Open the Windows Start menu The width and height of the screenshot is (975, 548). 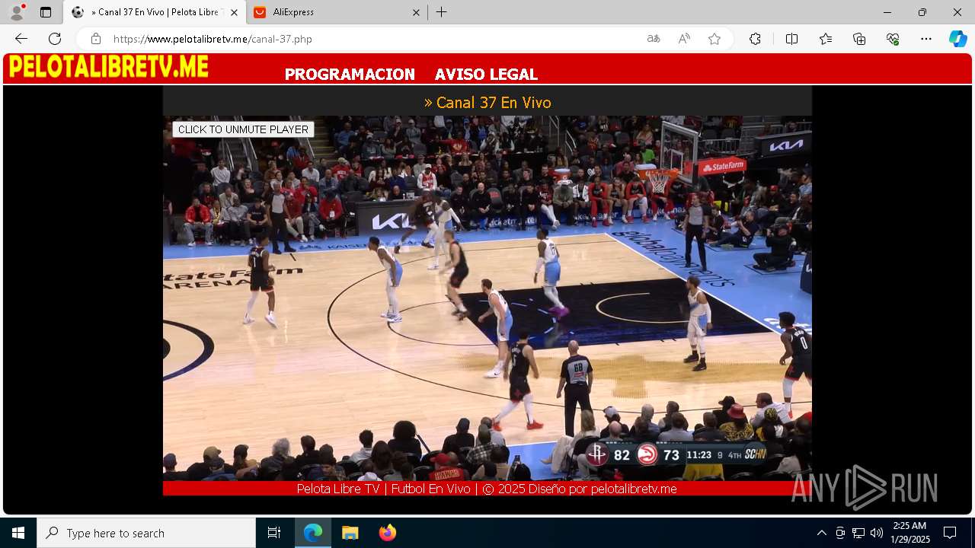pos(18,533)
